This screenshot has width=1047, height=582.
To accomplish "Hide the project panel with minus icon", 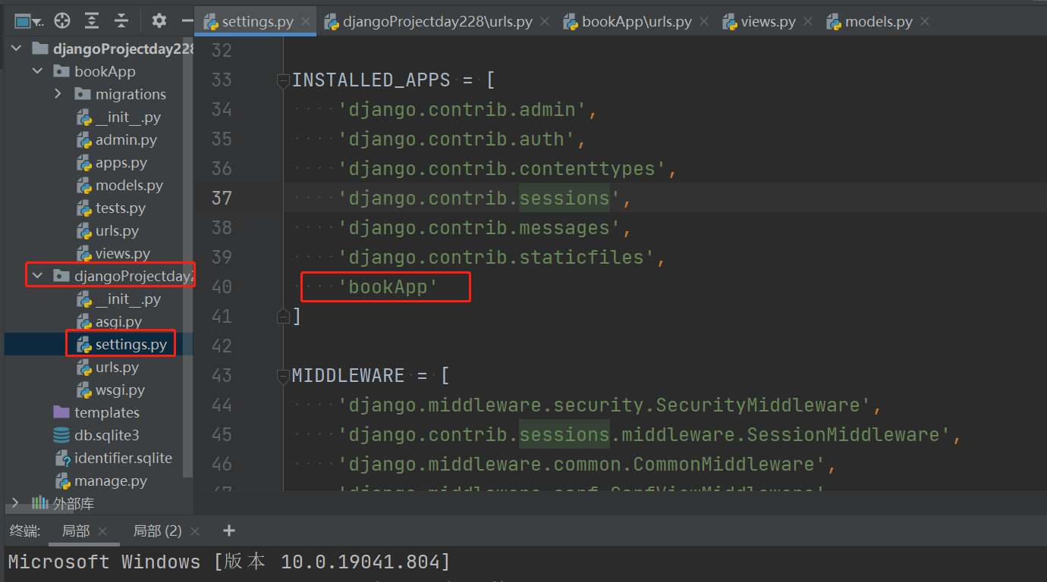I will [187, 21].
